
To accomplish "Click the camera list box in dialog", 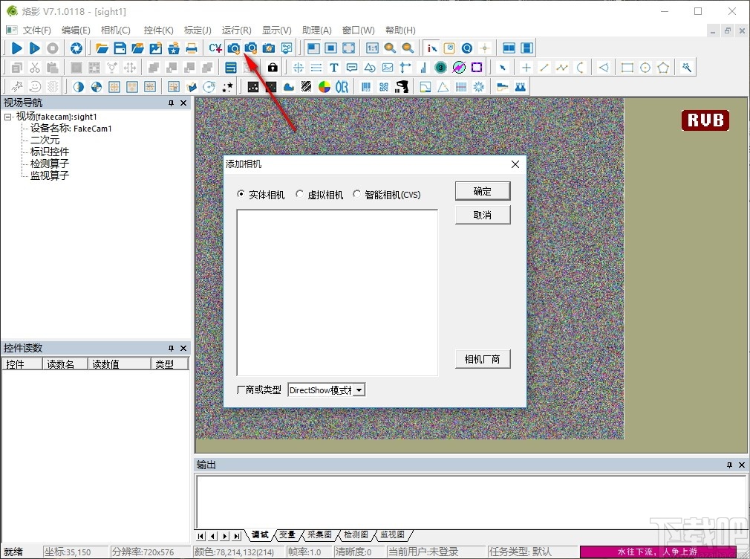I will point(337,292).
